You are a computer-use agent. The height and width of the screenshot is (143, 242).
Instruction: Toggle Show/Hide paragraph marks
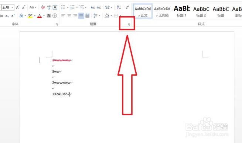click(127, 7)
